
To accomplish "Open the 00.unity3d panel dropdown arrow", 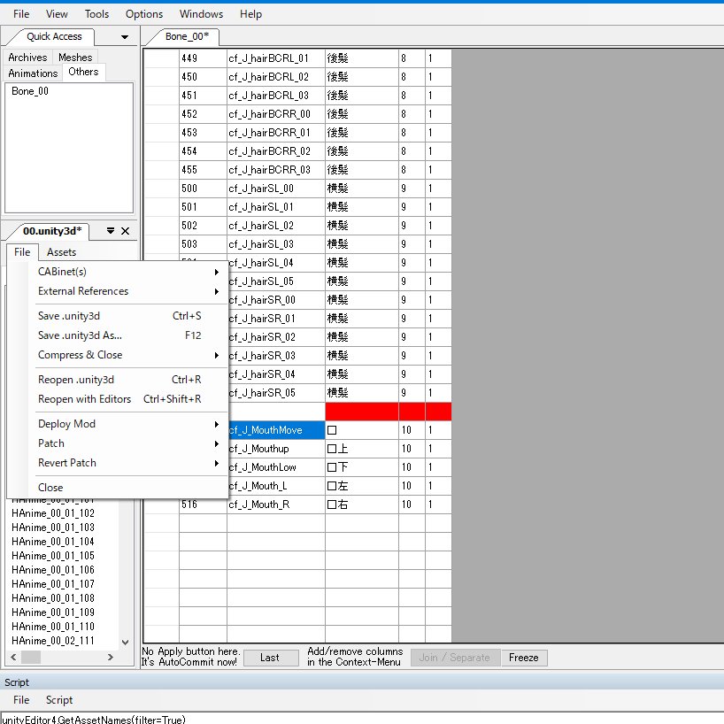I will [111, 231].
